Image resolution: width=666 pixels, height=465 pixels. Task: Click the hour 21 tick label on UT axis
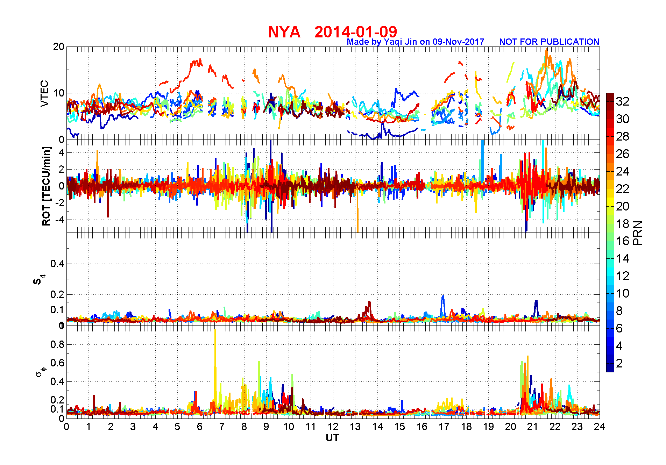click(x=533, y=427)
